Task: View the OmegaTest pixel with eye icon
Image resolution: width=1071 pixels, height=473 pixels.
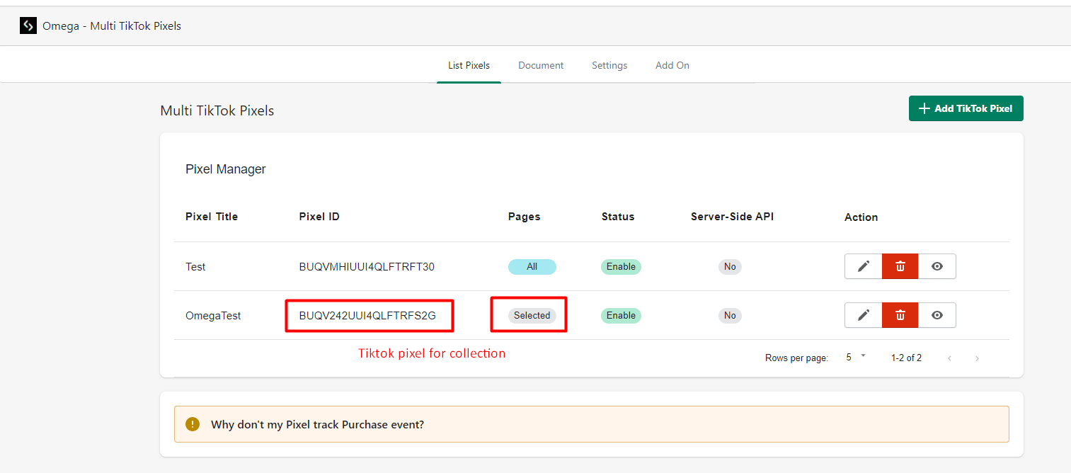Action: point(937,315)
